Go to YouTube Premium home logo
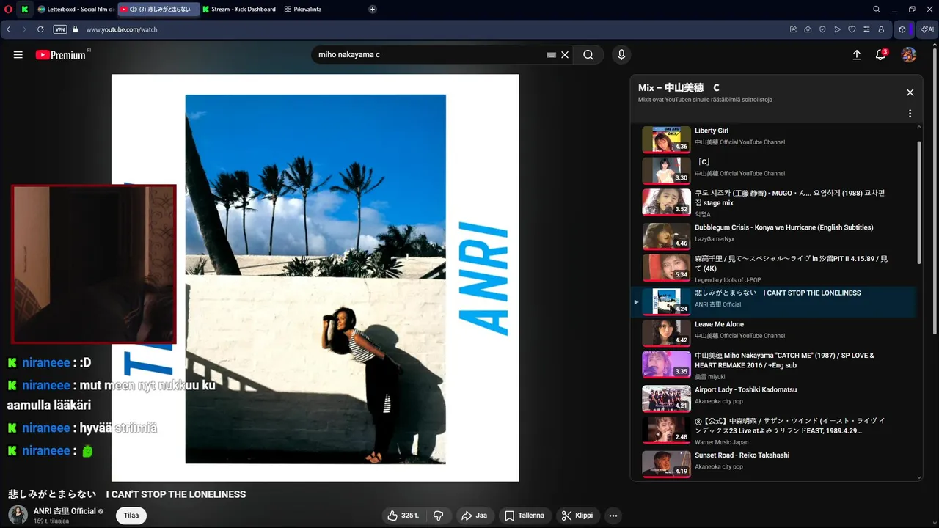The width and height of the screenshot is (939, 528). pyautogui.click(x=61, y=55)
